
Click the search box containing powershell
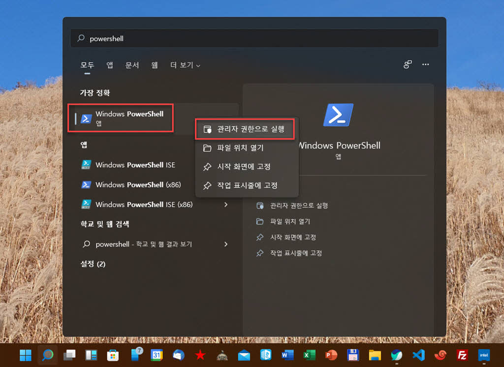254,38
